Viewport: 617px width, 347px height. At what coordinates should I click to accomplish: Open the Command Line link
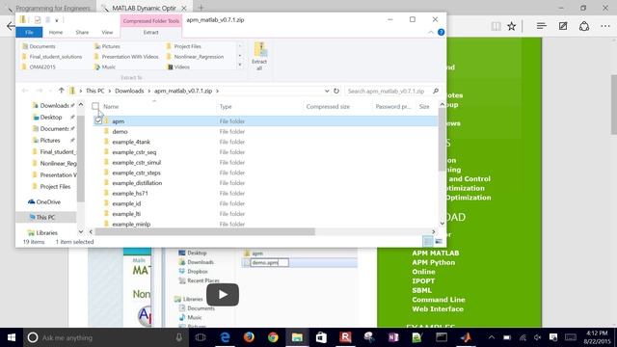tap(439, 300)
